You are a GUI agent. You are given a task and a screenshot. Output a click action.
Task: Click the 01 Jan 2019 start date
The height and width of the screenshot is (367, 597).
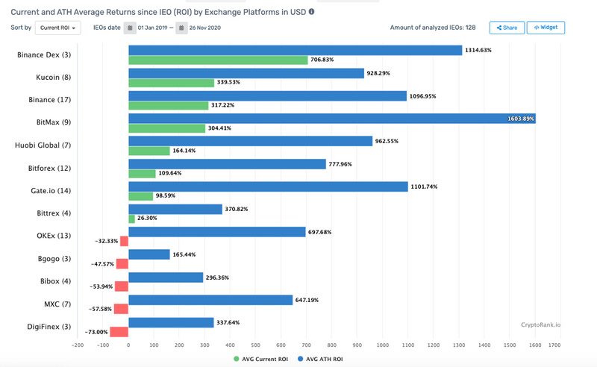coord(152,28)
